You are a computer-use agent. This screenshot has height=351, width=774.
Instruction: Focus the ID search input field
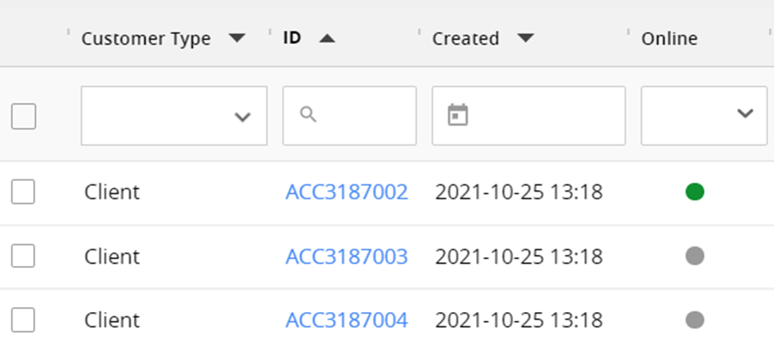[x=361, y=115]
